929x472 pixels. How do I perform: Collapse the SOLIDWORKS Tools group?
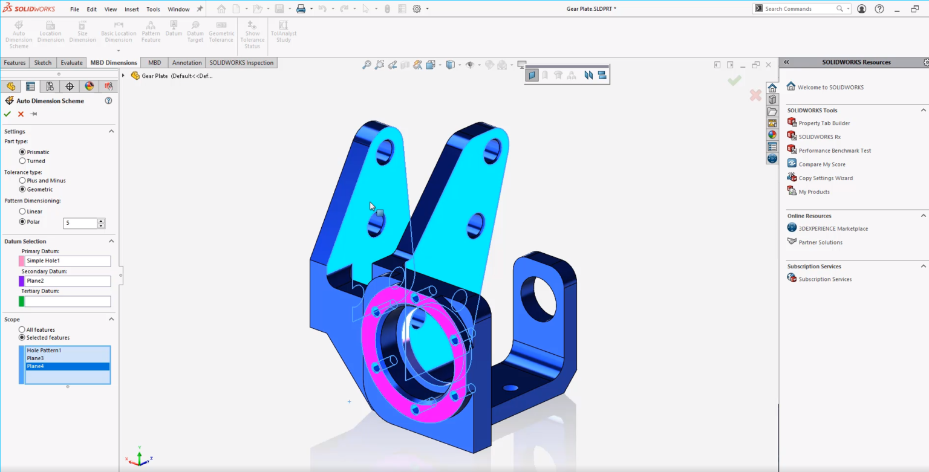tap(922, 110)
